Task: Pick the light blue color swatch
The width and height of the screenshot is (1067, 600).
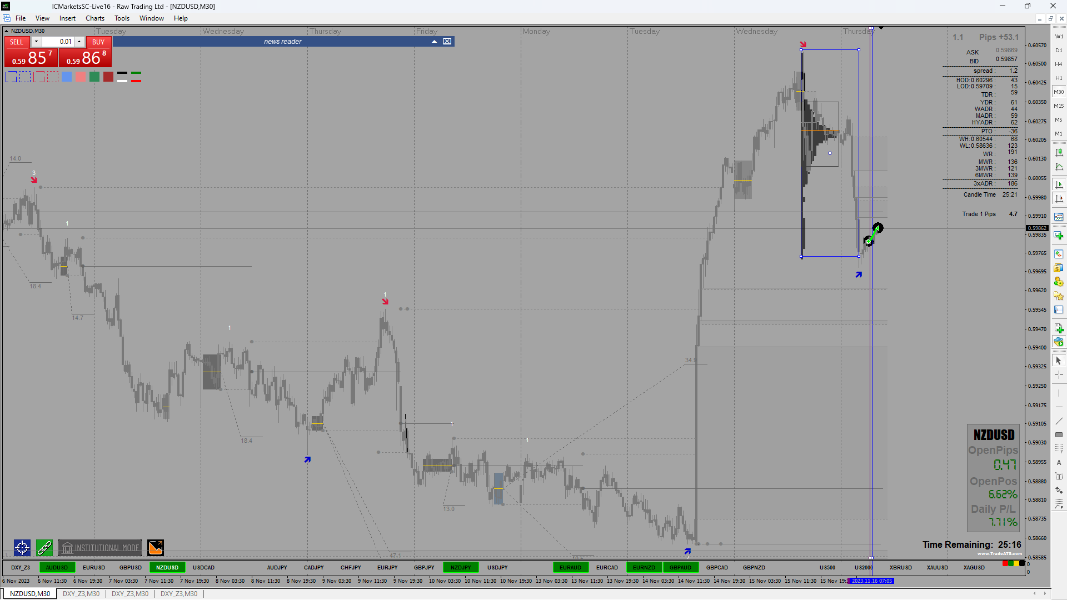Action: click(x=67, y=77)
